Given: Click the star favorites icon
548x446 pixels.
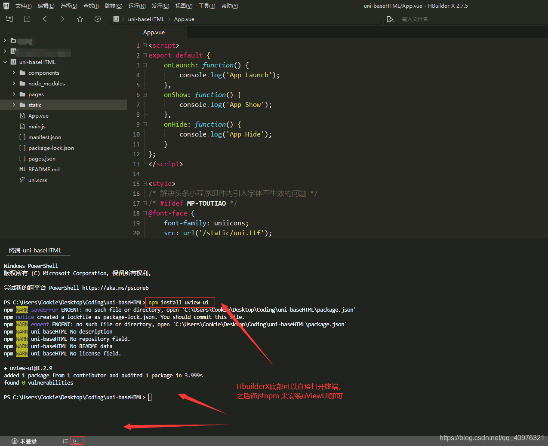Looking at the screenshot, I should (80, 19).
